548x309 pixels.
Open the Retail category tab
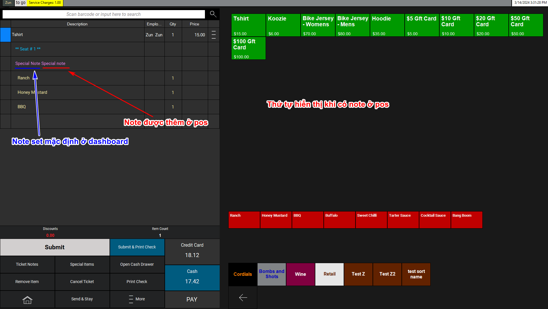tap(329, 274)
